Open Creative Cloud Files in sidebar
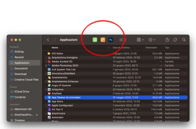This screenshot has width=196, height=129. pyautogui.click(x=25, y=80)
